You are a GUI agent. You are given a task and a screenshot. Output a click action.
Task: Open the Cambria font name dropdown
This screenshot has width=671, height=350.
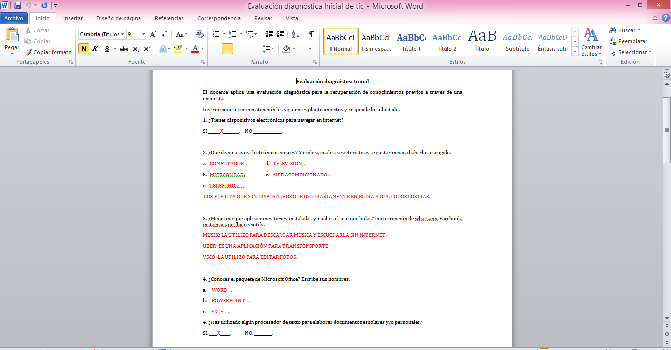click(123, 34)
